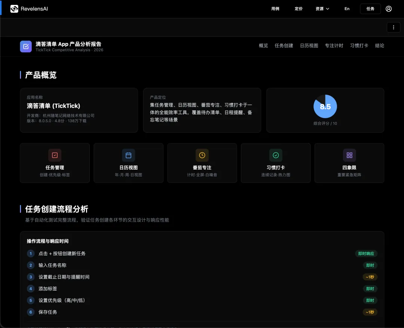404x328 pixels.
Task: Click the 习惯打卡 checkmark circle icon
Action: (276, 155)
